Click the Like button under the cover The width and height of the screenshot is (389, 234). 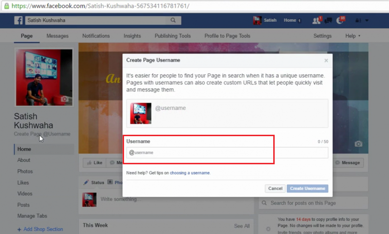click(x=94, y=163)
